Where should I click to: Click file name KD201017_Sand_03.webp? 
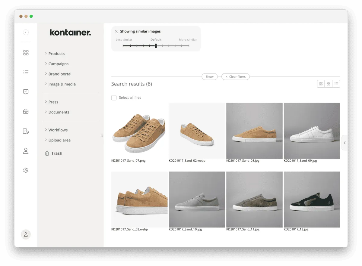point(129,229)
